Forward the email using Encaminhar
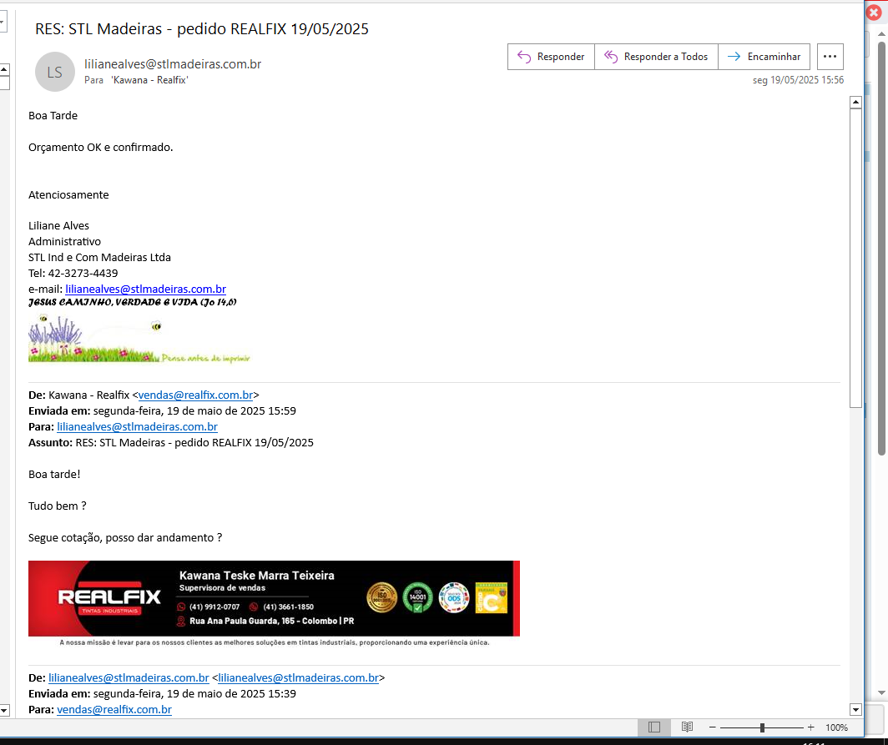 (764, 57)
